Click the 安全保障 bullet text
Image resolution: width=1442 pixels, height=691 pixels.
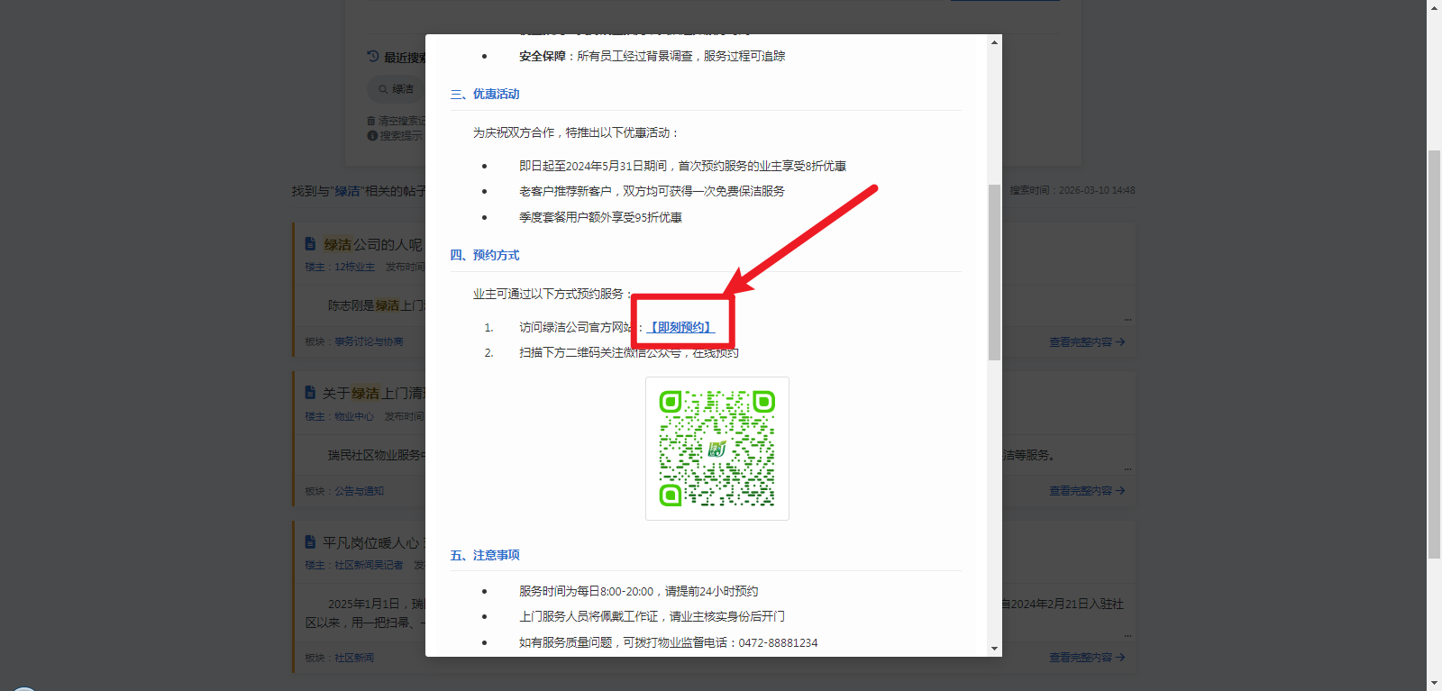tap(652, 56)
